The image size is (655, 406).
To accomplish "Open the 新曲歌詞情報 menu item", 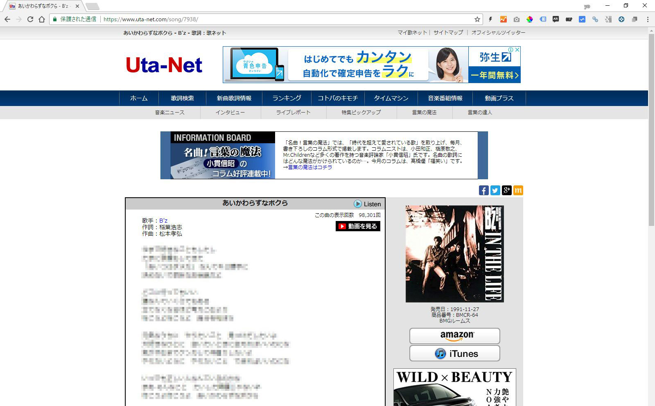I will (x=234, y=98).
